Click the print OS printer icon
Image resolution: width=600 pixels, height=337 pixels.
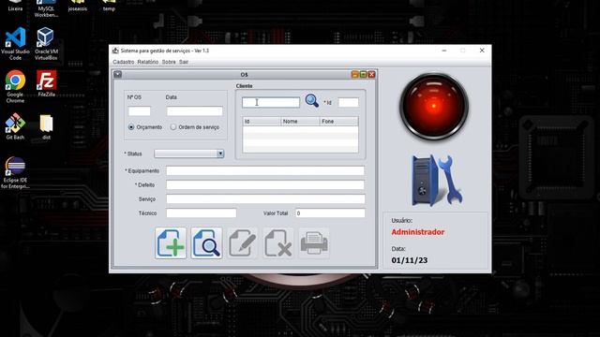pyautogui.click(x=314, y=243)
